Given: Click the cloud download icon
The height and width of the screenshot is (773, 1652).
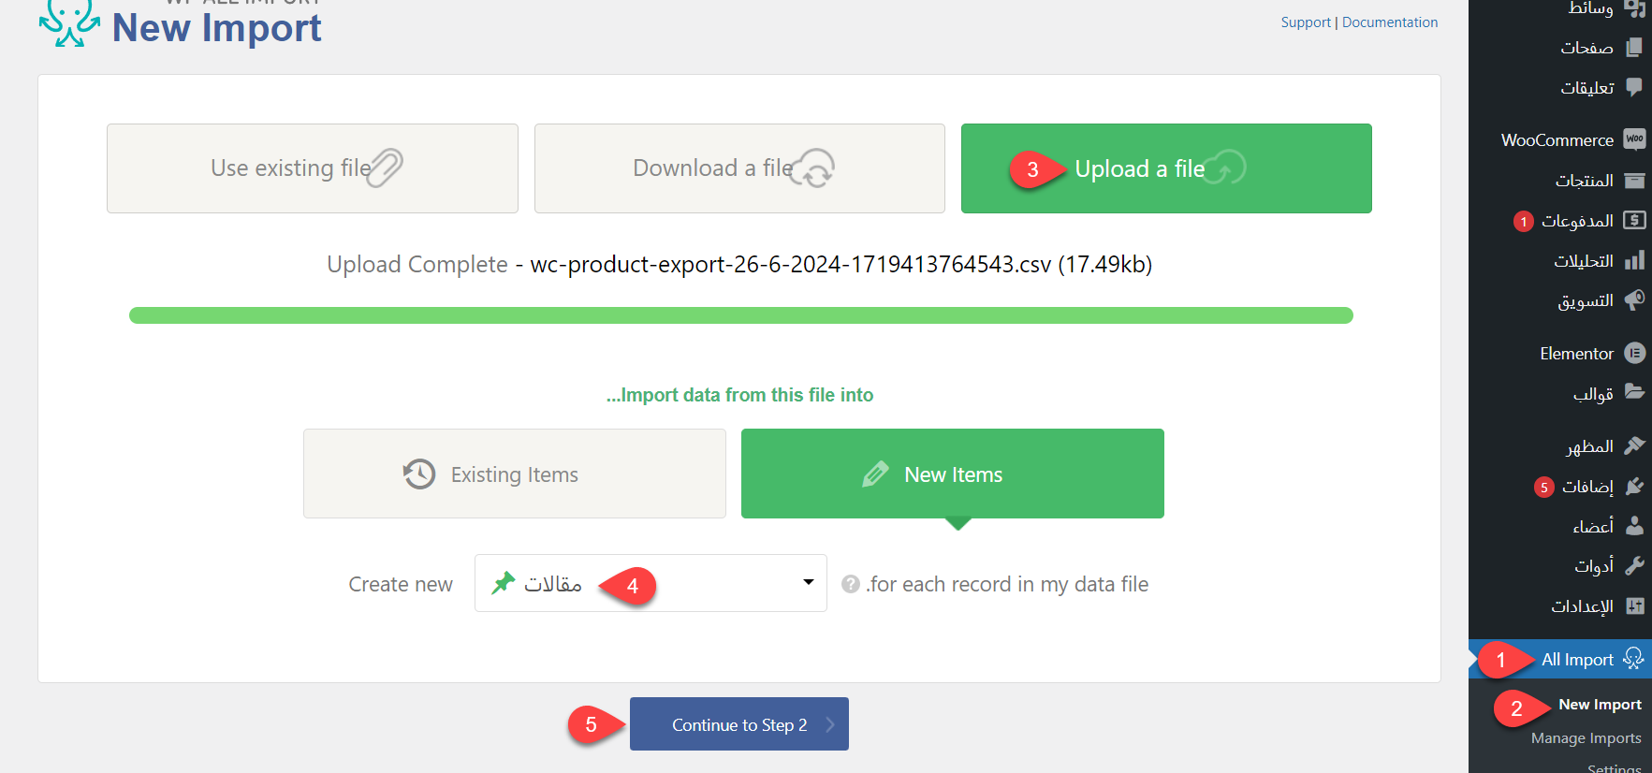Looking at the screenshot, I should click(x=812, y=168).
